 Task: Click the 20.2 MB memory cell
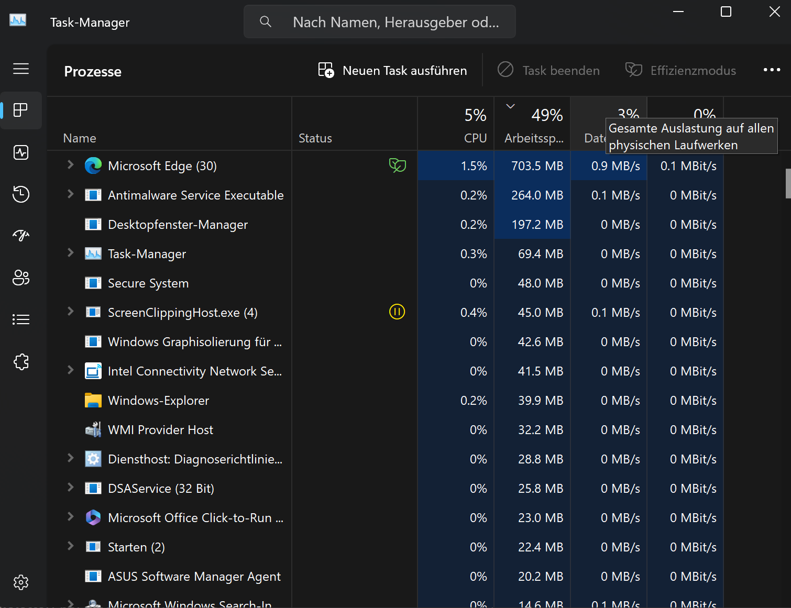(x=532, y=576)
